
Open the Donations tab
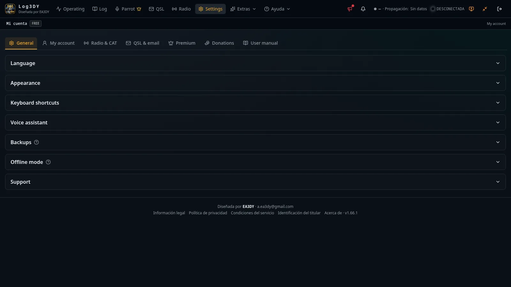point(219,43)
